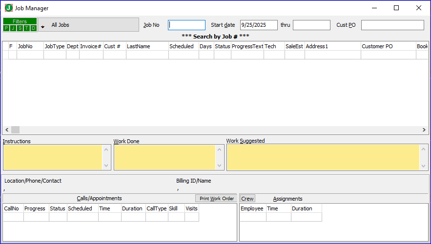The height and width of the screenshot is (244, 431).
Task: Click inside the Instructions text box
Action: [x=53, y=157]
